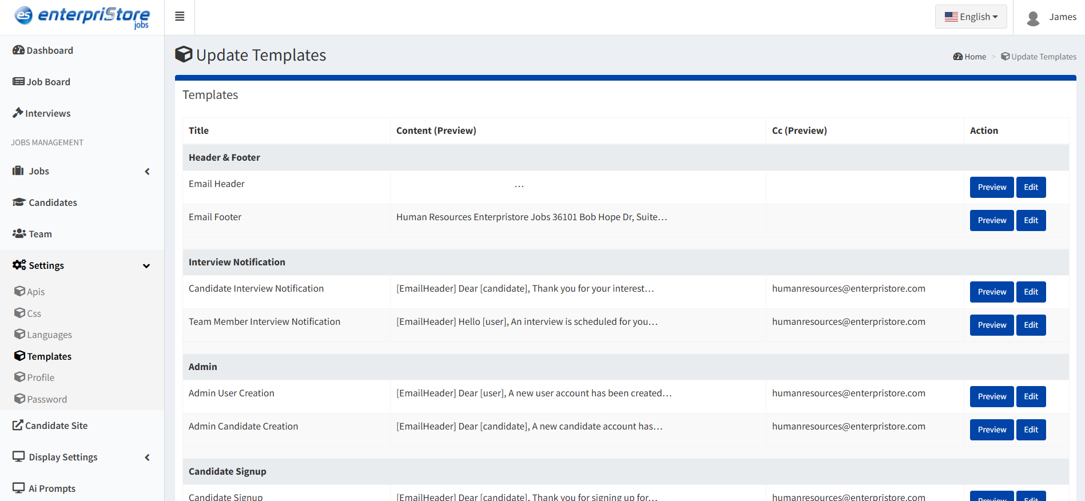Screen dimensions: 1085x501
Task: Click the James user avatar icon
Action: pyautogui.click(x=1033, y=18)
